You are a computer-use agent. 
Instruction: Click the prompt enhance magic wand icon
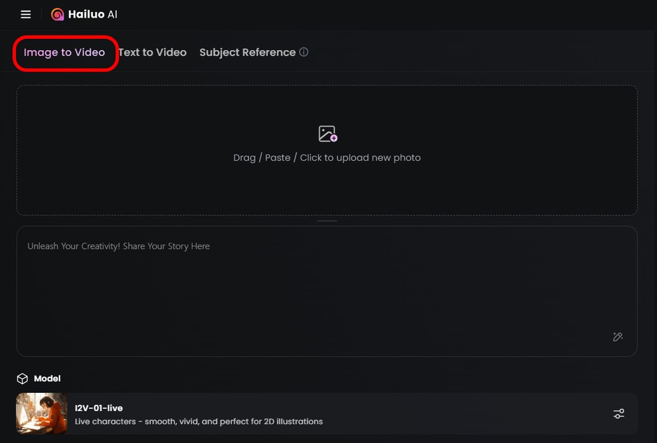618,337
